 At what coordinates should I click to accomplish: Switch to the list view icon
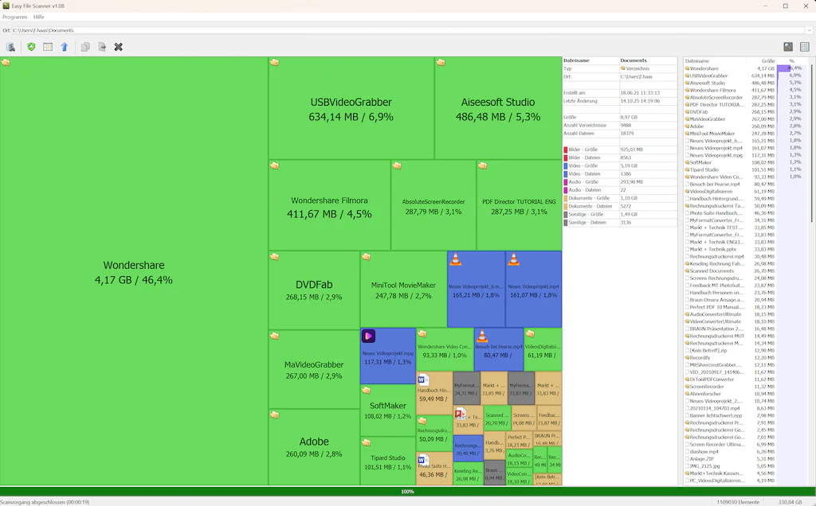805,47
